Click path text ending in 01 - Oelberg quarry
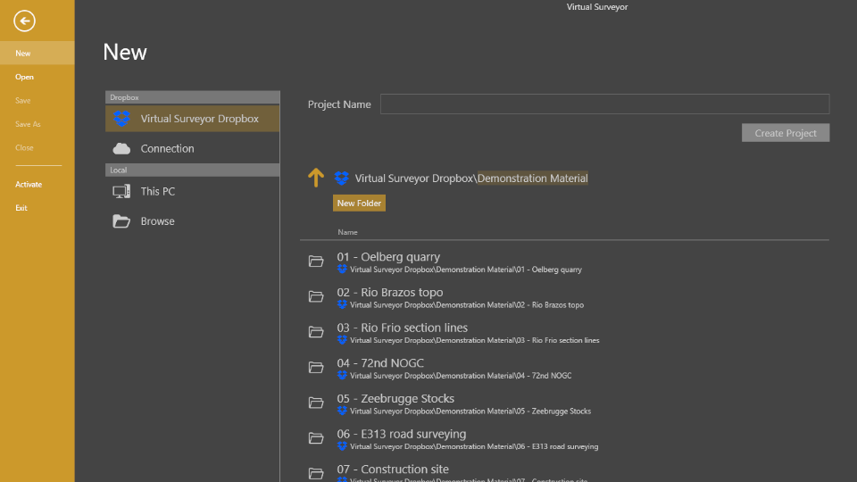The image size is (857, 482). click(466, 270)
